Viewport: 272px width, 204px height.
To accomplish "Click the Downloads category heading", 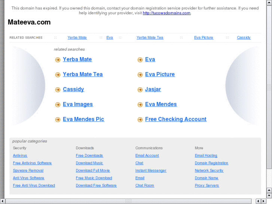I will coord(85,148).
